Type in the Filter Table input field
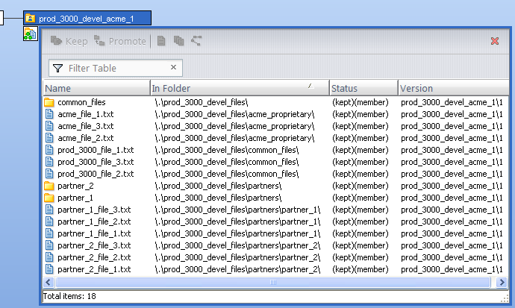This screenshot has height=308, width=515. (116, 68)
